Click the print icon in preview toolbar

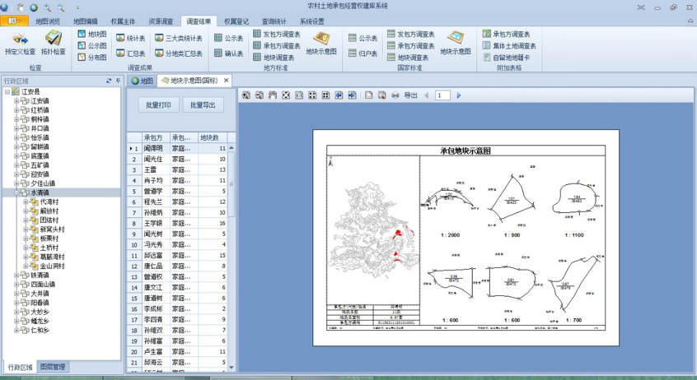pyautogui.click(x=394, y=95)
